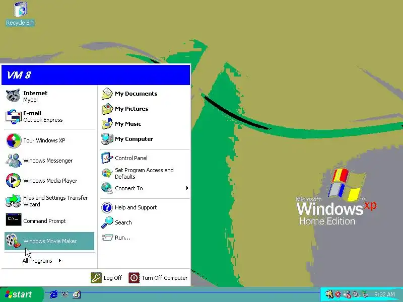Click the Log Off key icon

point(96,278)
